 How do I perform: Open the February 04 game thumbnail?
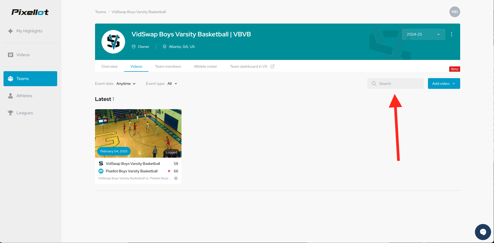point(138,133)
